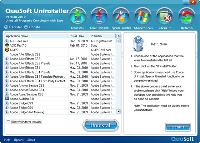The width and height of the screenshot is (200, 143).
Task: Click the scrollbar up arrow in the application list
Action: 119,36
